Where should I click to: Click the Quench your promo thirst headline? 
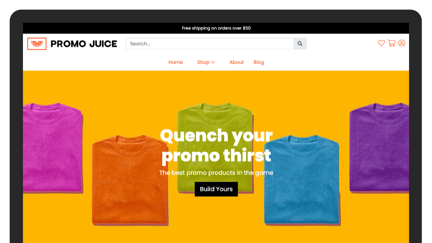coord(216,145)
